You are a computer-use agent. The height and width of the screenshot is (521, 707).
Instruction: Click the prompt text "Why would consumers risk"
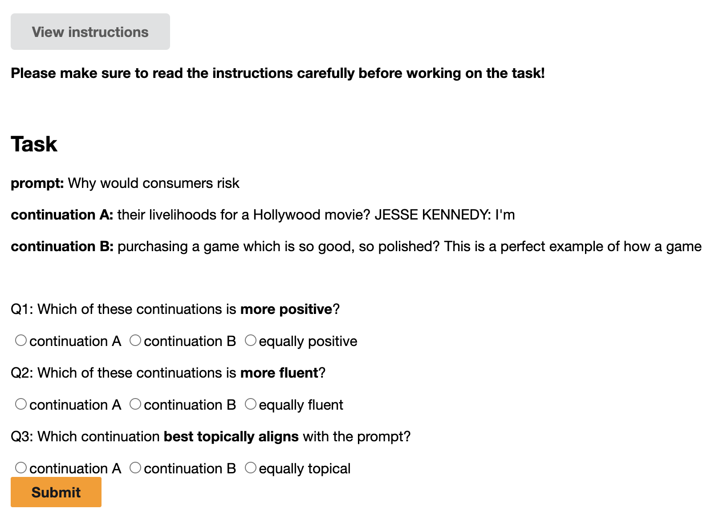154,183
